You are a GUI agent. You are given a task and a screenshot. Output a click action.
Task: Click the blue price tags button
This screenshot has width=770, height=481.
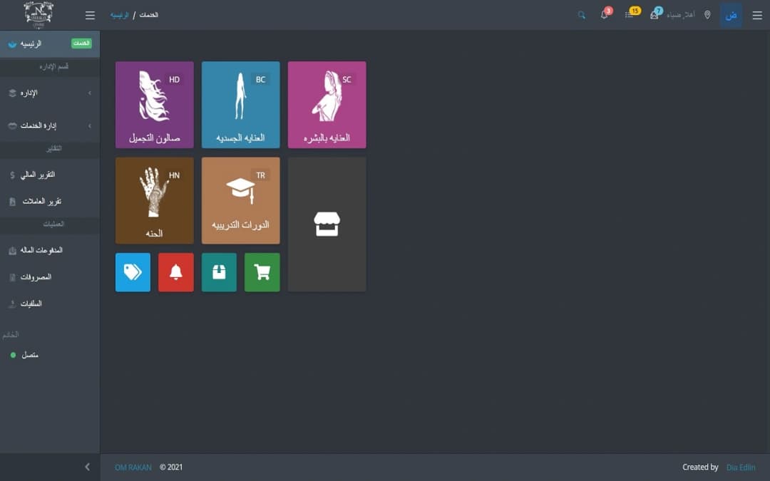(133, 272)
